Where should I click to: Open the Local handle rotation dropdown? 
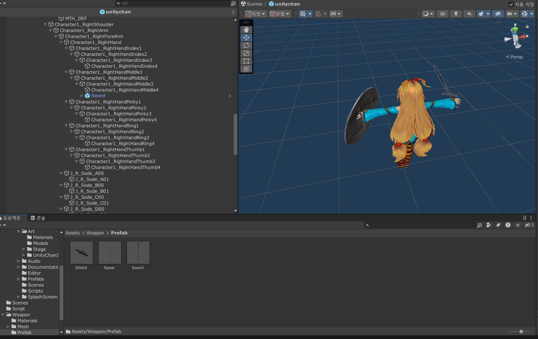(279, 14)
